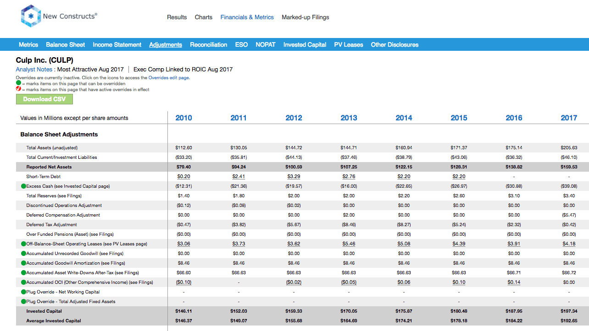Switch to the NOPAT tab

click(x=266, y=44)
